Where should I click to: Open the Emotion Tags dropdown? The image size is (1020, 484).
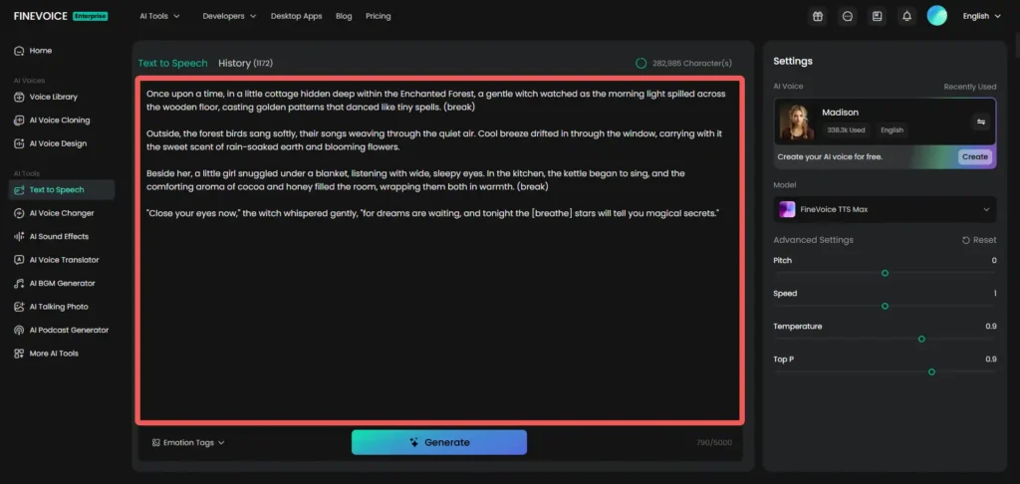tap(188, 443)
